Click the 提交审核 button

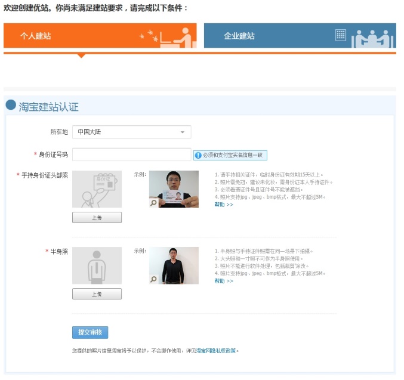click(x=90, y=332)
